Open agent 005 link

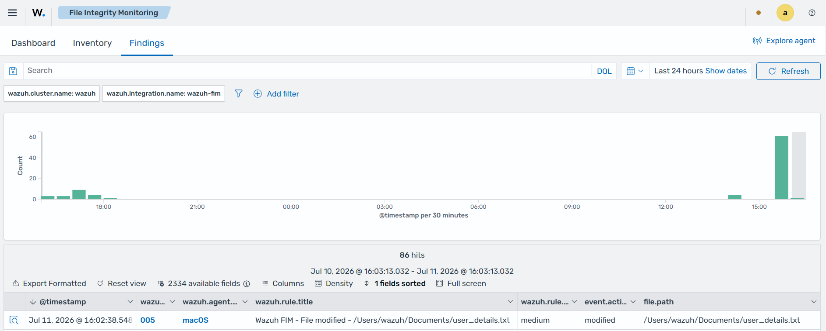pyautogui.click(x=148, y=320)
